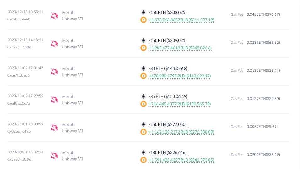Click ETH token icon beside -150 ETH ($333,075)
Image resolution: width=300 pixels, height=171 pixels.
143,12
